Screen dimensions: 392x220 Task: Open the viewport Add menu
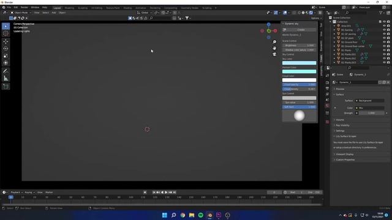tap(54, 12)
